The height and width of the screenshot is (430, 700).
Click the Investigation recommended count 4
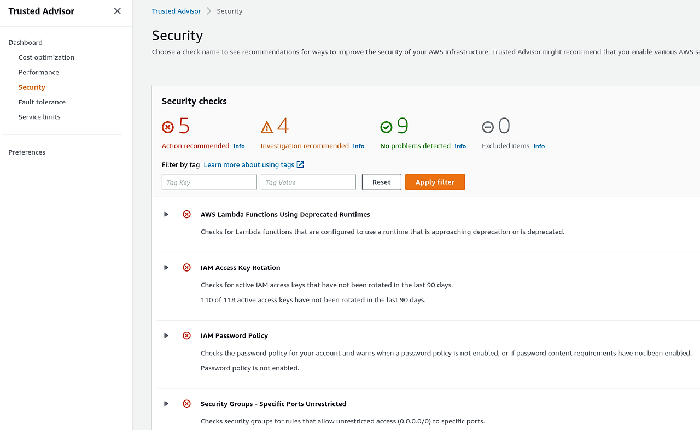[x=283, y=126]
